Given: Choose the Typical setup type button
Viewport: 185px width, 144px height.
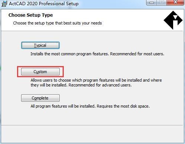Looking at the screenshot, I should coord(40,45).
